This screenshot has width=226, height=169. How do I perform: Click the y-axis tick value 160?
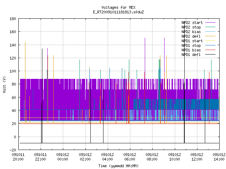click(x=13, y=32)
